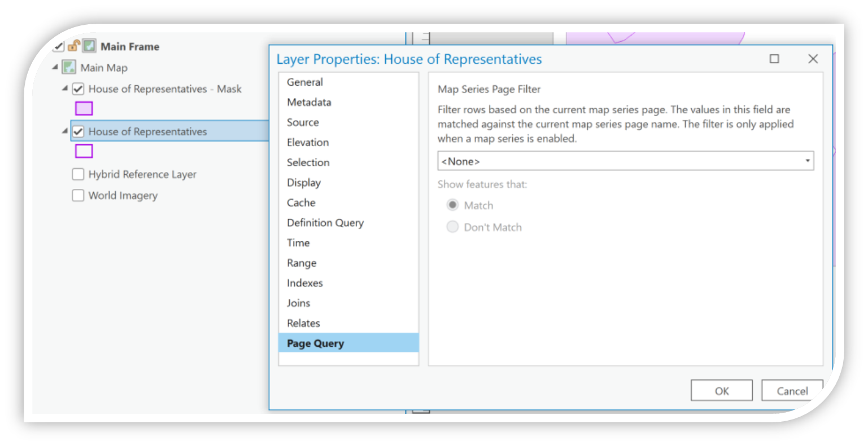Image resolution: width=868 pixels, height=446 pixels.
Task: Uncheck the Main Frame visibility checkbox
Action: point(59,47)
